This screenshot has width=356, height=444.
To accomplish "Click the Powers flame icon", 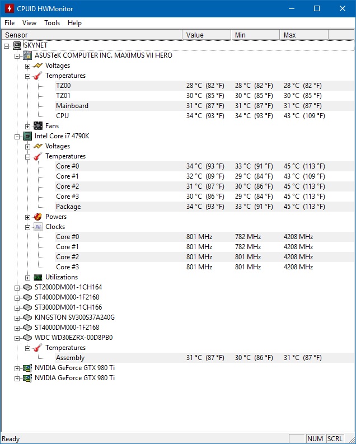I will point(38,217).
